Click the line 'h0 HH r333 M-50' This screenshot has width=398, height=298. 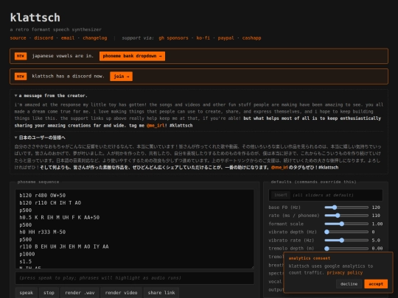43,232
